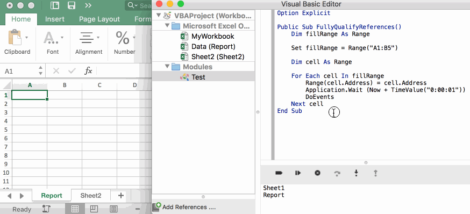Select Data (Report) in the project tree
The image size is (470, 214).
[213, 46]
